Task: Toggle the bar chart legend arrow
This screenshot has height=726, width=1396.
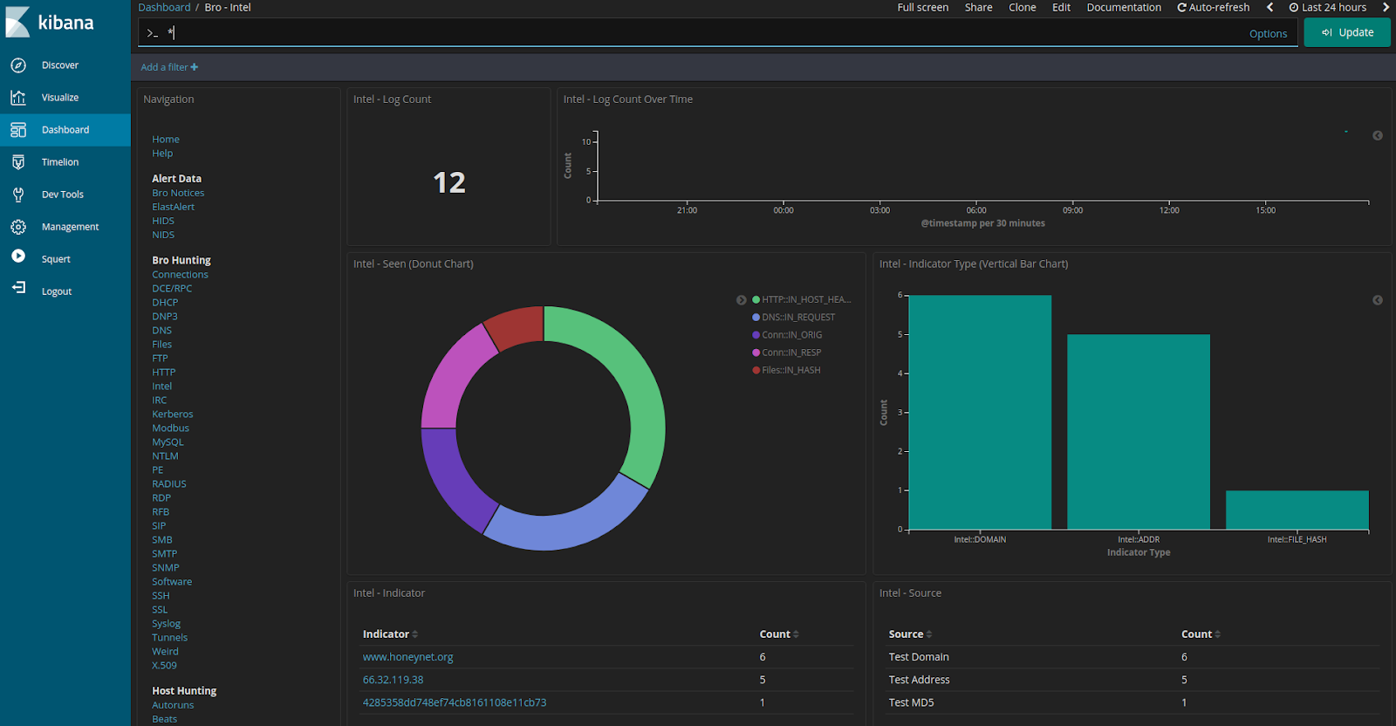Action: click(1378, 300)
